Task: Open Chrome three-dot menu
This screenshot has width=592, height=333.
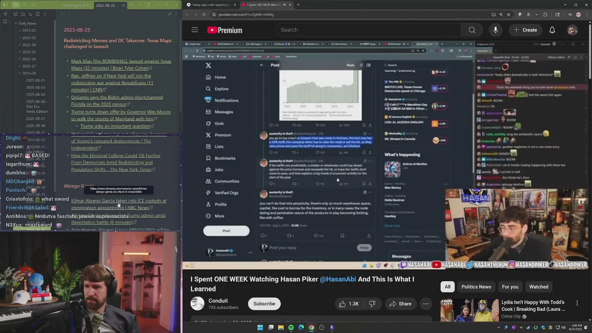Action: (x=586, y=14)
